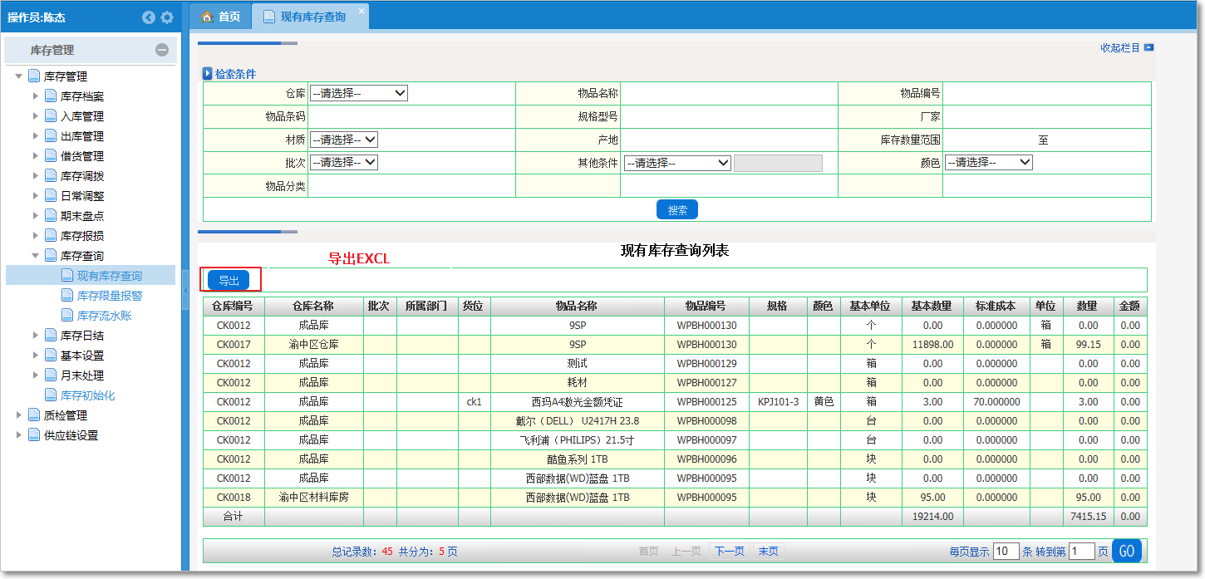Screen dimensions: 1205x579
Task: Click the home icon on 首页 tab
Action: pos(208,17)
